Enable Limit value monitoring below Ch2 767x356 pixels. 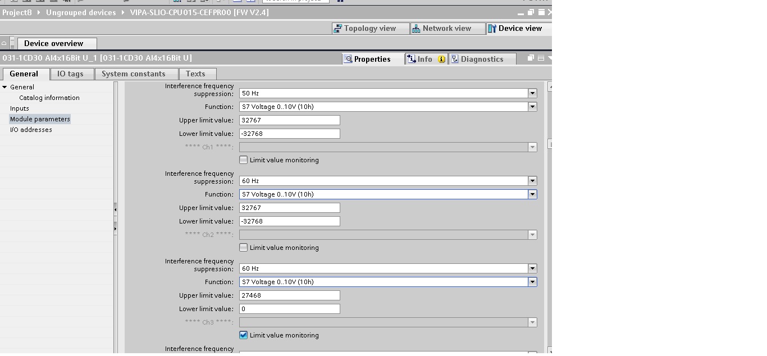pos(243,248)
